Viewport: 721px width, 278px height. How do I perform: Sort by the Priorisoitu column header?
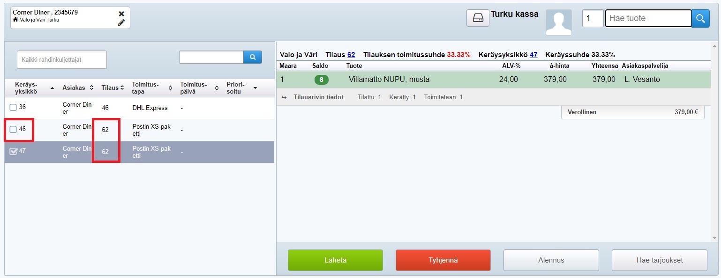pos(241,88)
